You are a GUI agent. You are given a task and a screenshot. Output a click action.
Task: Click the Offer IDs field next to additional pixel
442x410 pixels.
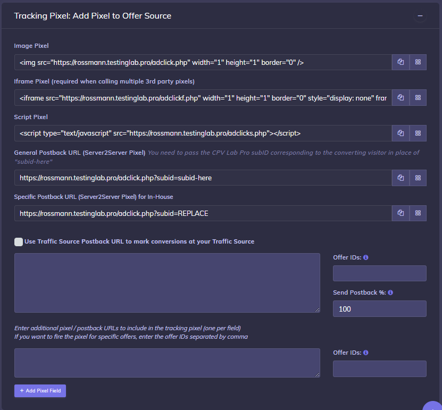[x=379, y=369]
